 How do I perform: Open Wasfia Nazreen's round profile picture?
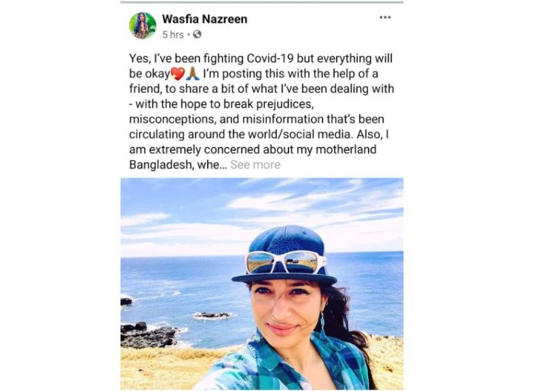[143, 26]
